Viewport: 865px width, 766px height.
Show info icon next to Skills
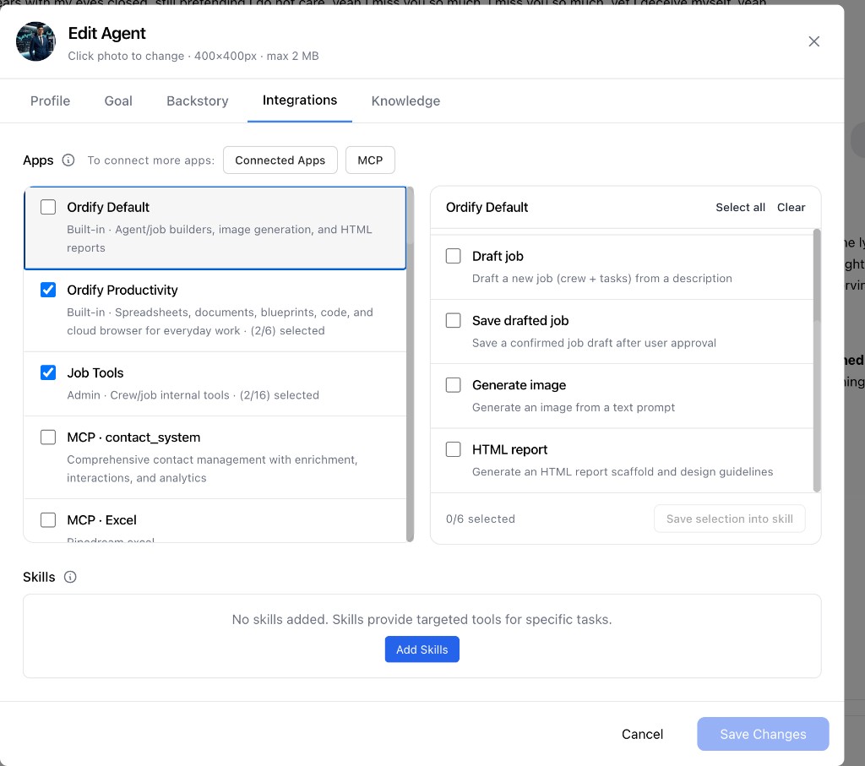click(x=70, y=577)
